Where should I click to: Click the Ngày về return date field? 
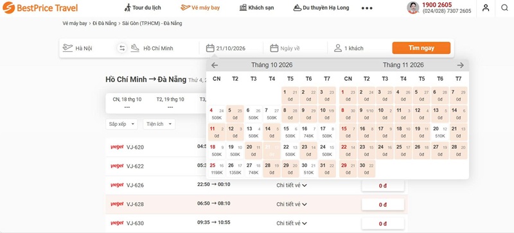tap(290, 48)
